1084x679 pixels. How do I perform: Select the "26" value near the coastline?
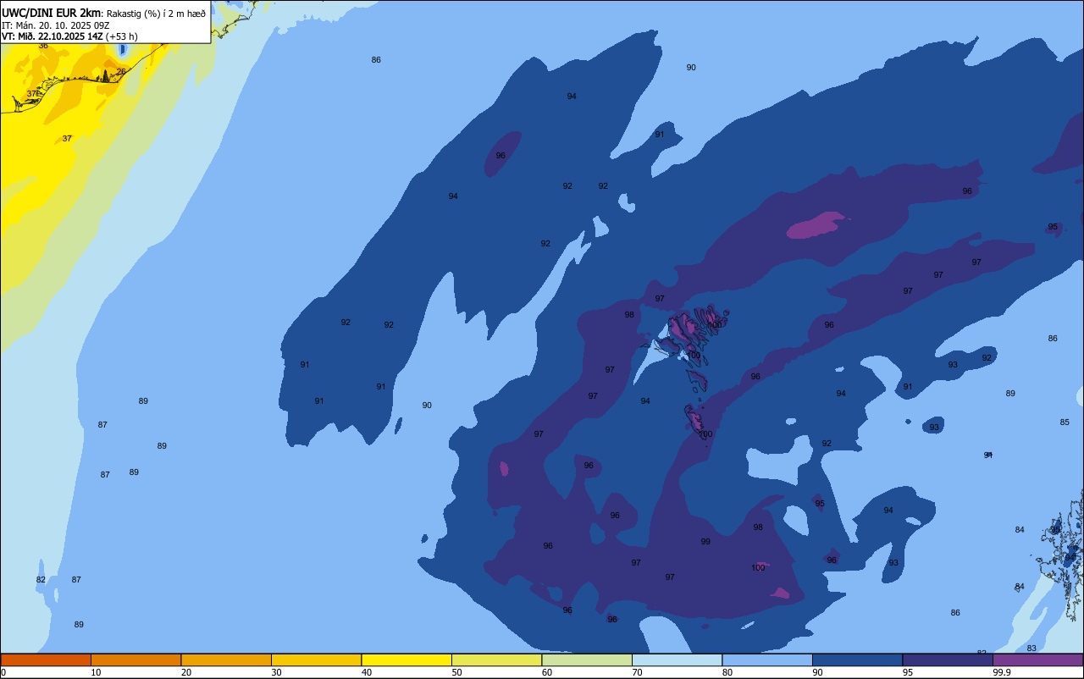[121, 71]
